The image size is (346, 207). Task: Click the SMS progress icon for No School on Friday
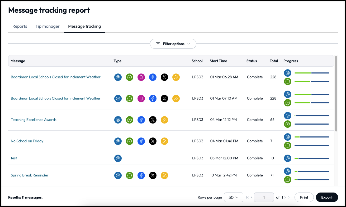pos(288,145)
